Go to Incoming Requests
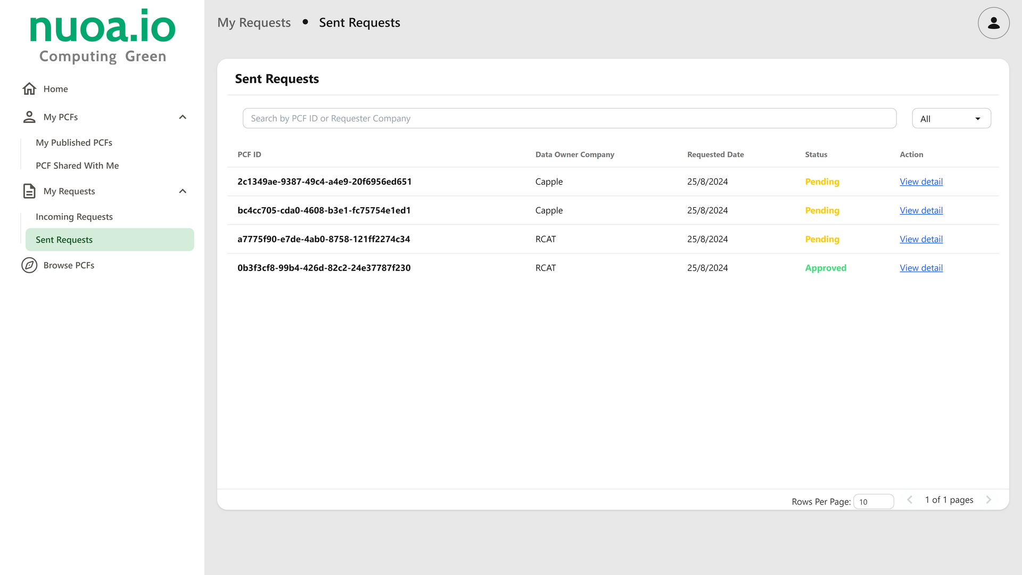 (x=74, y=217)
